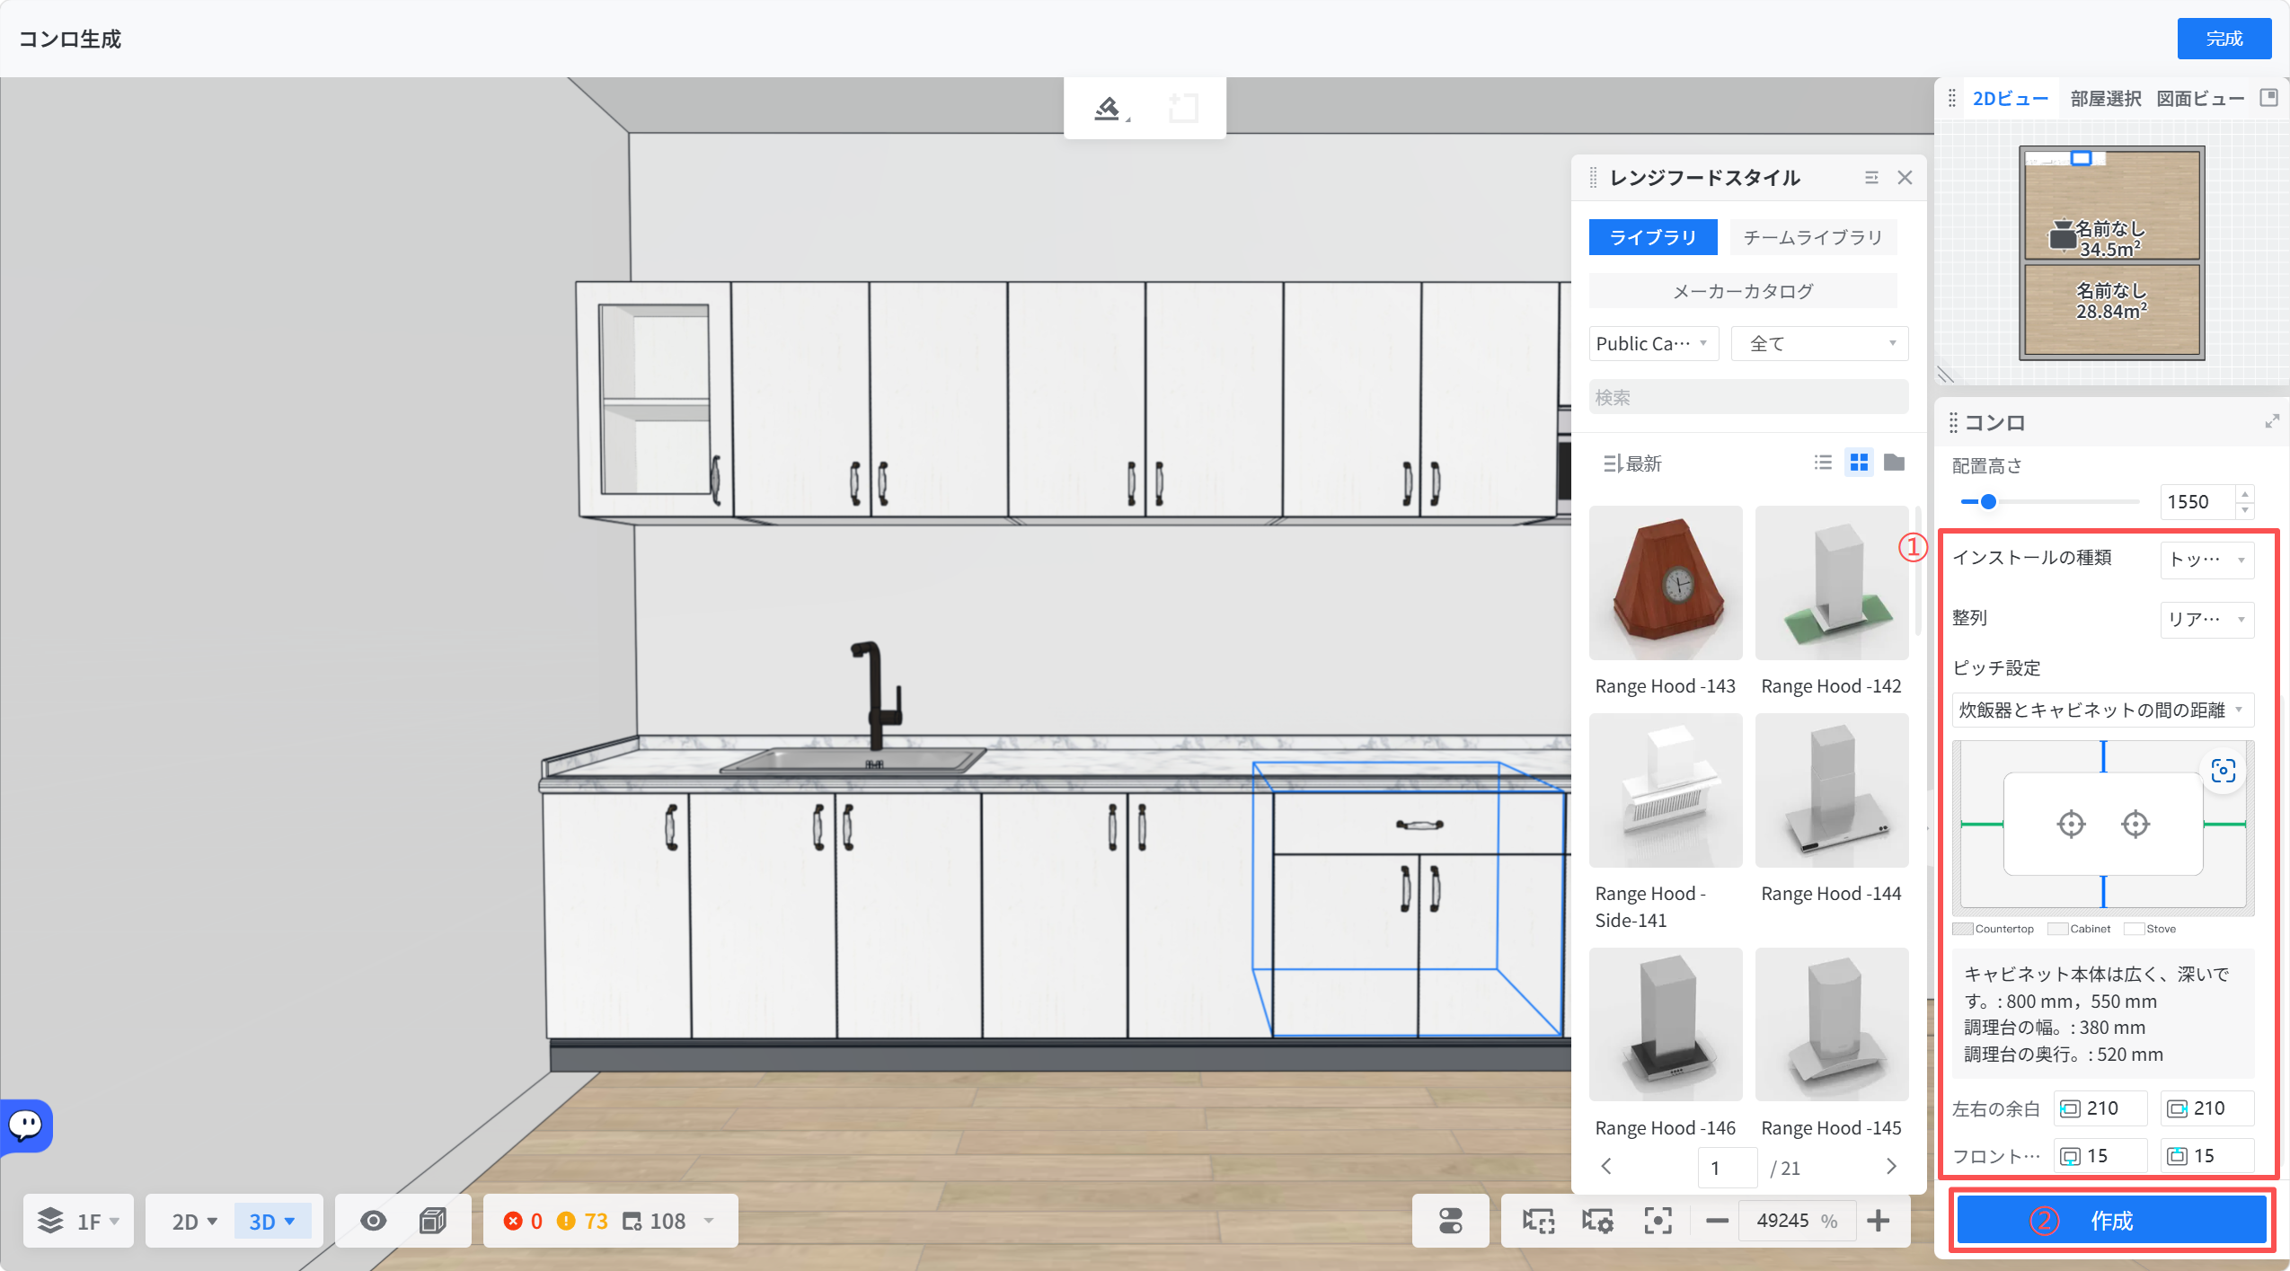Go to next library page arrow
Screen dimensions: 2290x1271
coord(1892,1166)
